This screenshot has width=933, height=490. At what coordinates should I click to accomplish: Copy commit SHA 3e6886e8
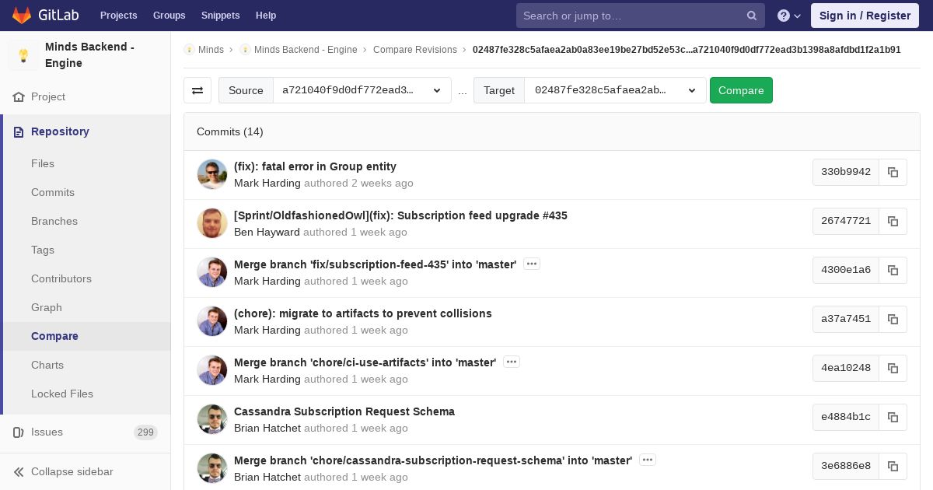click(x=893, y=466)
